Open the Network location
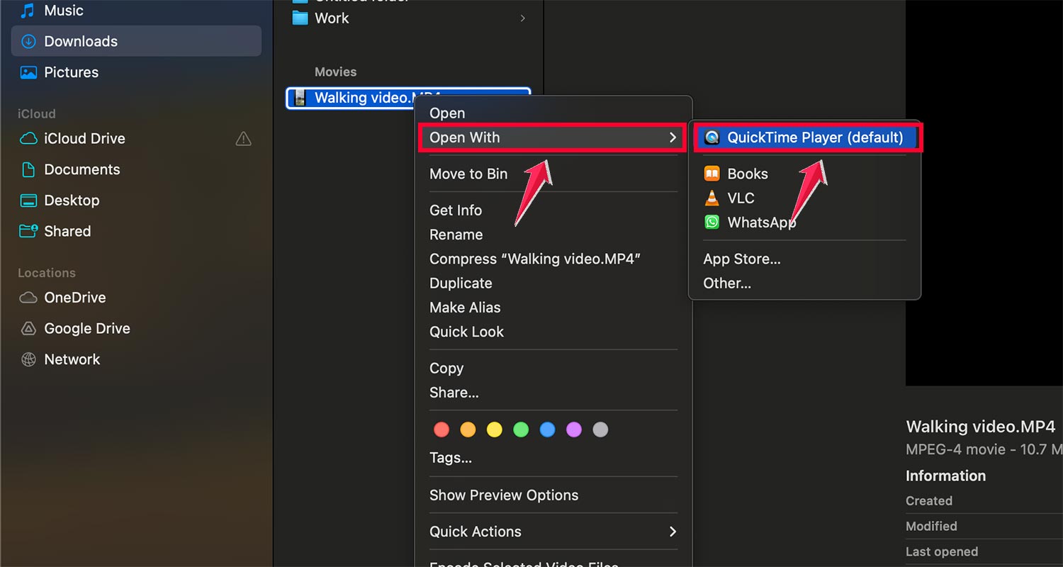 click(72, 359)
